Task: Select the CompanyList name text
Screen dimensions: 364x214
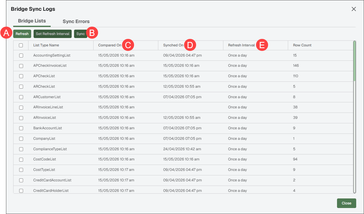Action: coord(44,139)
